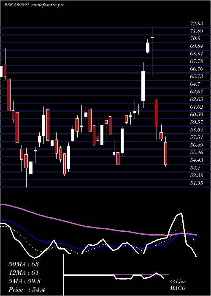The height and width of the screenshot is (296, 211).
Task: Click the 62.65 price axis label
Action: pos(197,99)
